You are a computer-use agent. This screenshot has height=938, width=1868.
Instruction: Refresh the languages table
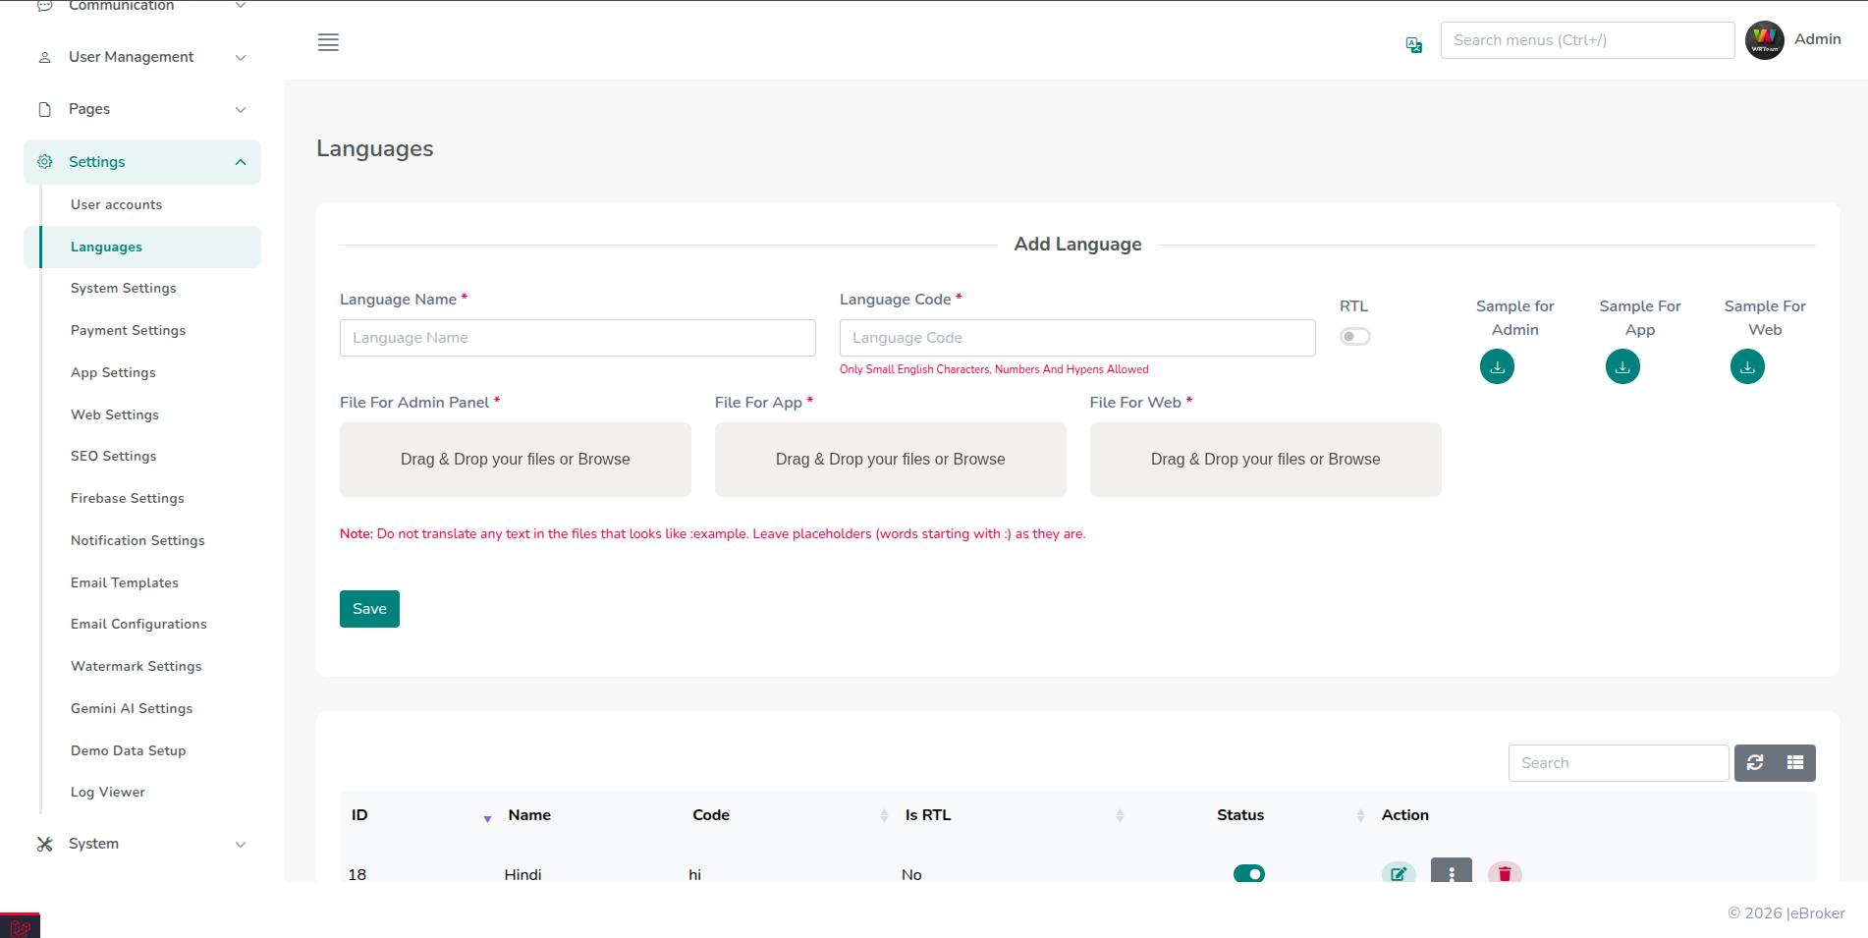click(1755, 762)
